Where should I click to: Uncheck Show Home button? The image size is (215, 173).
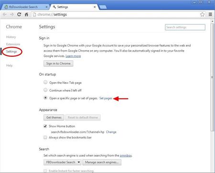(x=45, y=126)
